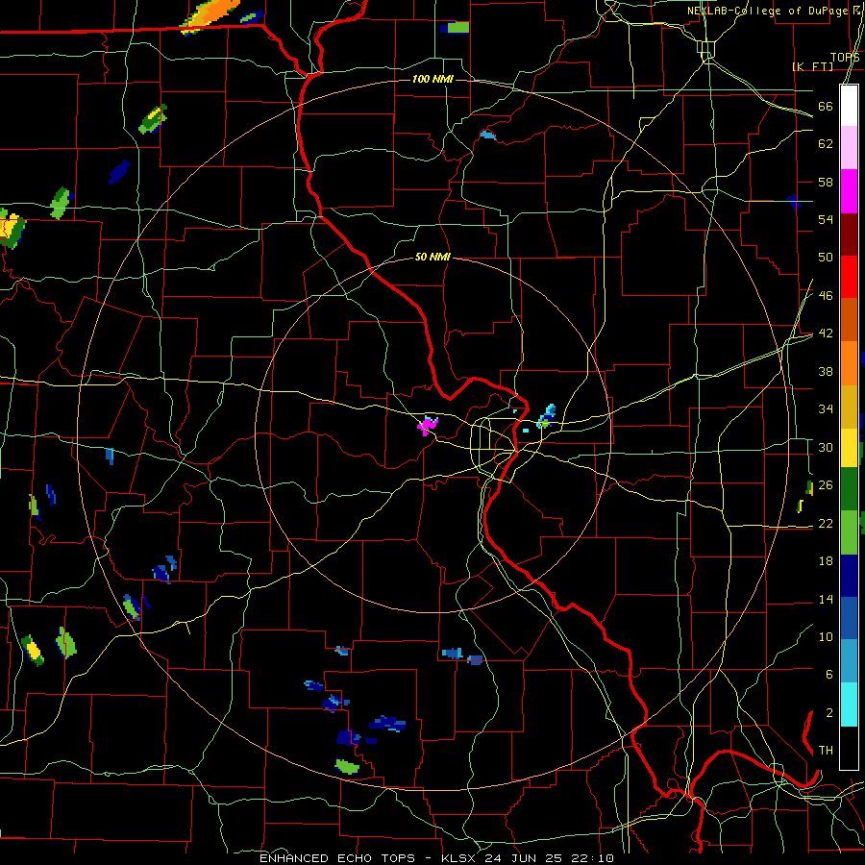
Task: Click the '58' legend value
Action: coord(826,182)
